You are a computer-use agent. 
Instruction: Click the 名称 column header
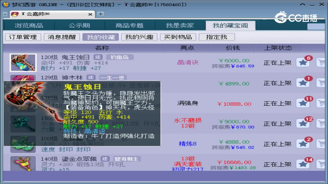pos(102,48)
